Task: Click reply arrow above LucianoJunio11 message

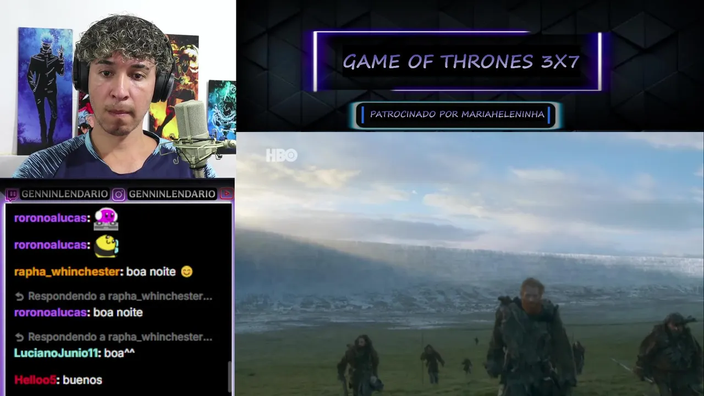Action: tap(19, 337)
